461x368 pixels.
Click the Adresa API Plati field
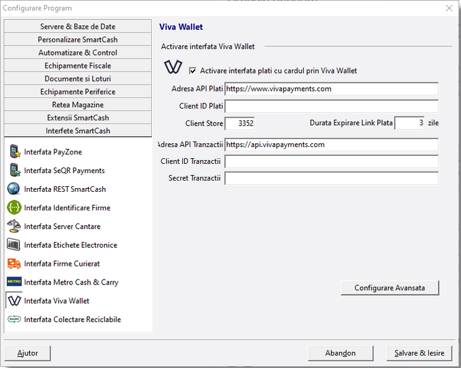332,89
